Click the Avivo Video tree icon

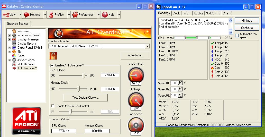coord(14,60)
